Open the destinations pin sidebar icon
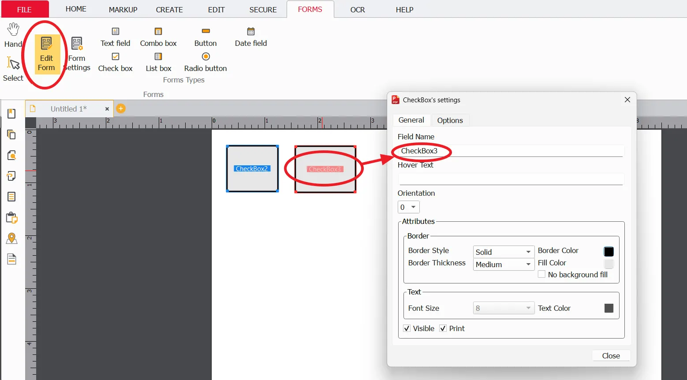This screenshot has height=380, width=687. [x=12, y=238]
